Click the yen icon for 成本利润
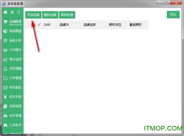Image resolution: width=184 pixels, height=136 pixels. click(x=5, y=97)
